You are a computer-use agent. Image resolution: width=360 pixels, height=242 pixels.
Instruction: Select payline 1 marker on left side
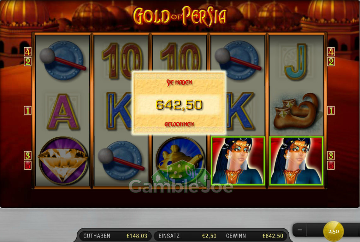[28, 111]
